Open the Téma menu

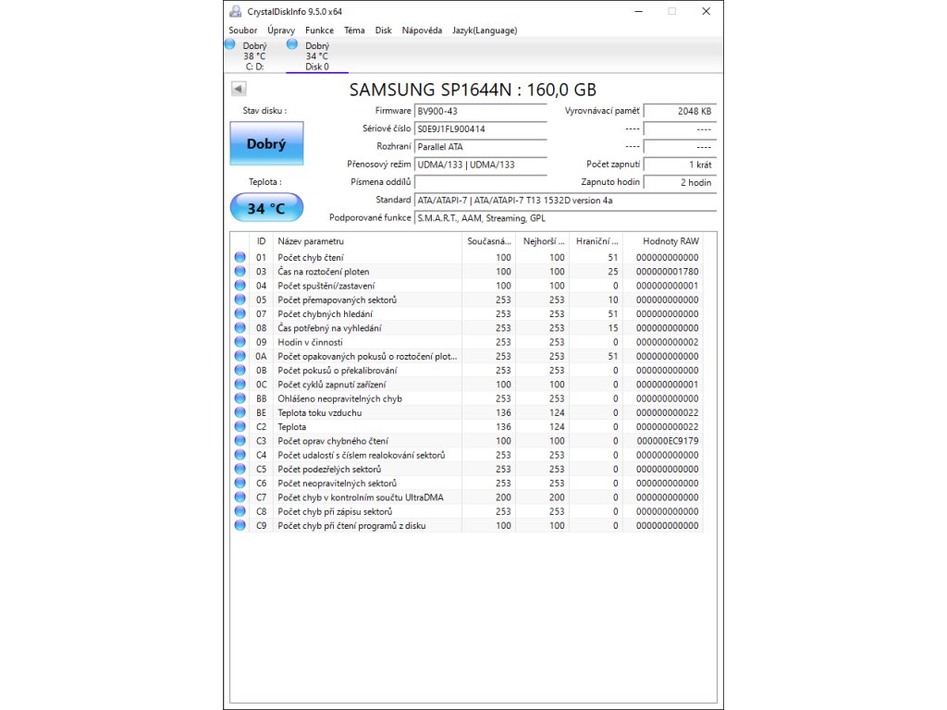tap(354, 31)
